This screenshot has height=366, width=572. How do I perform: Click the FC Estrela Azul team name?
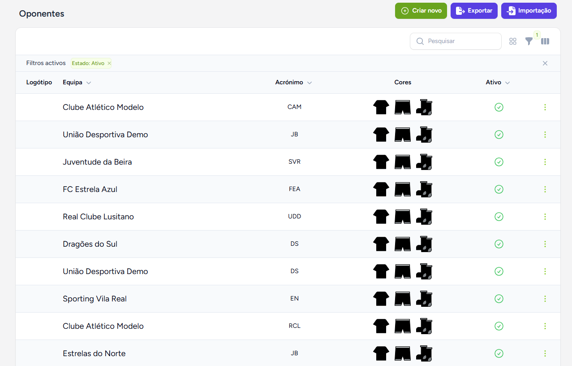[90, 189]
